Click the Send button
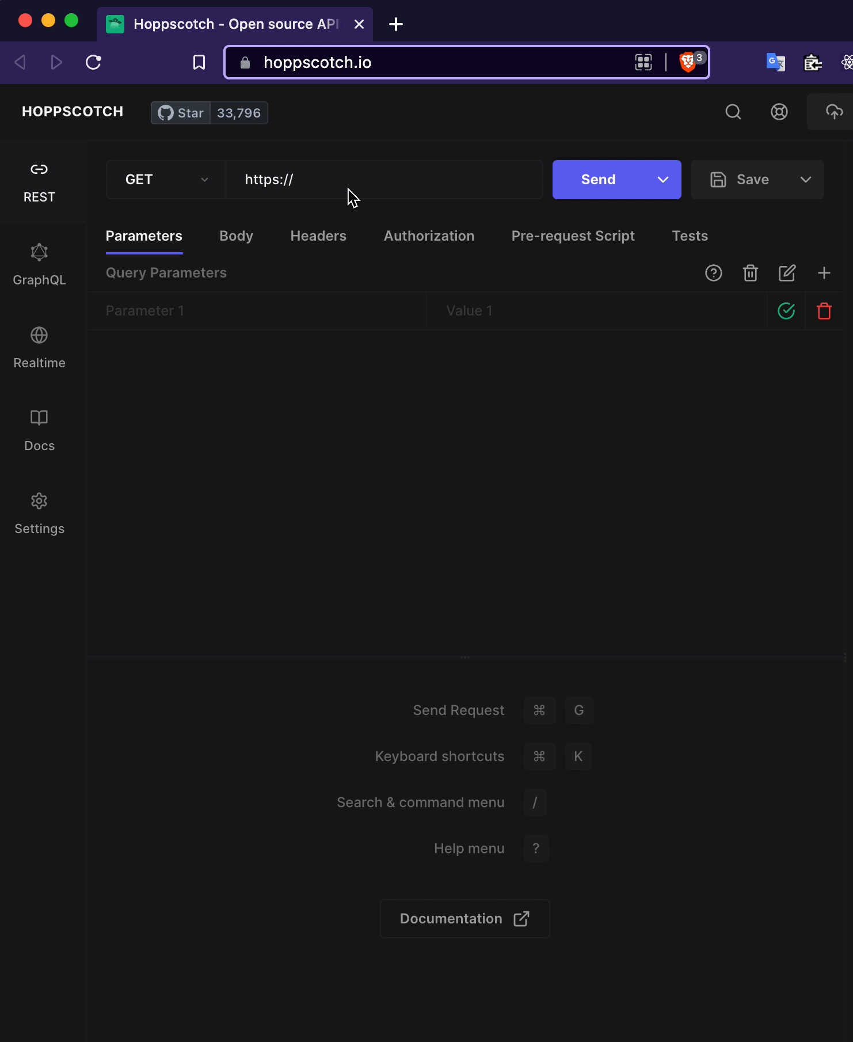The width and height of the screenshot is (853, 1042). (x=599, y=180)
